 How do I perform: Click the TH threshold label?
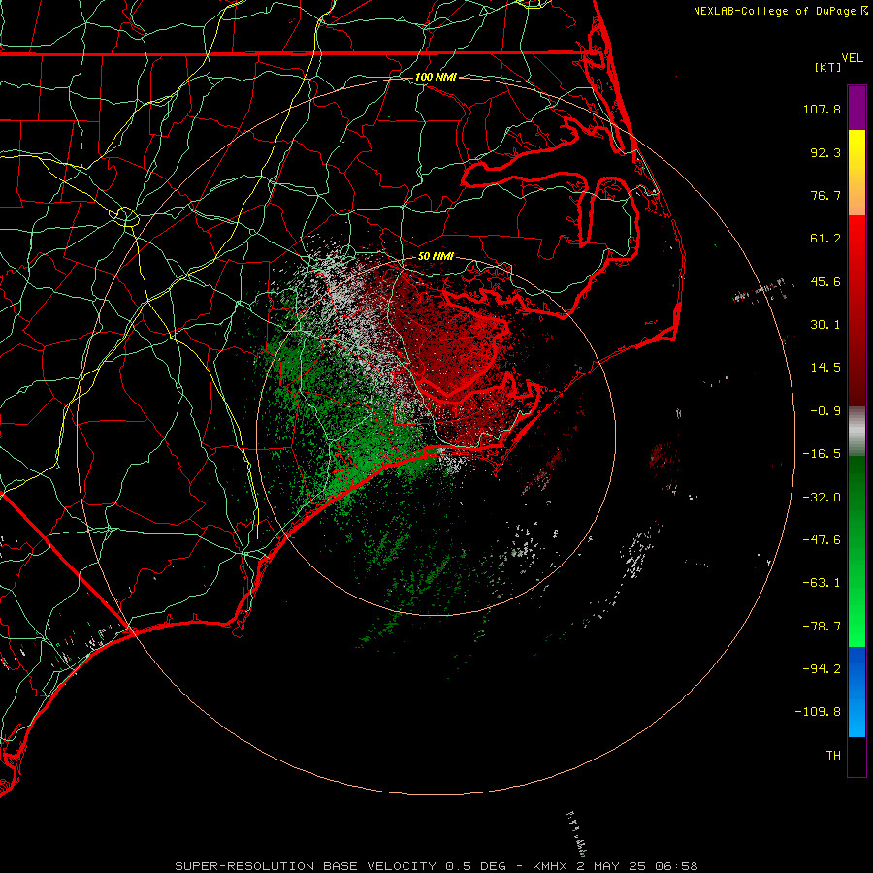coord(833,756)
